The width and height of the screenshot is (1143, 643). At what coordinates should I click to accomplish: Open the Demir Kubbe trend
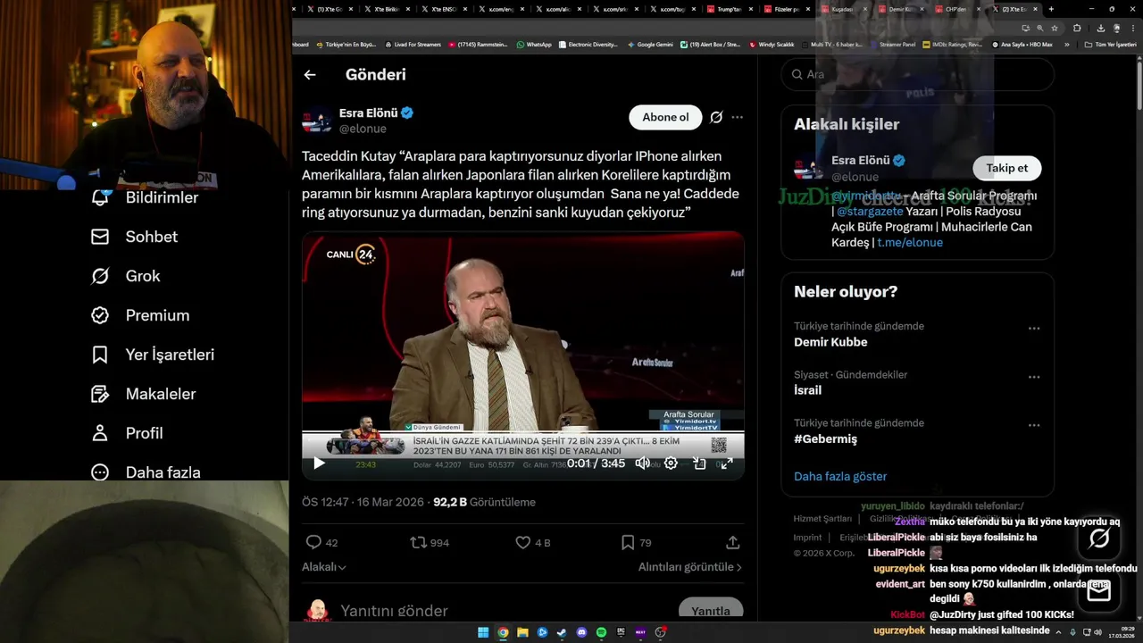pyautogui.click(x=830, y=342)
